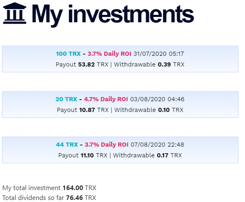
Task: Click Total dividends so far 76.46
Action: (x=49, y=198)
